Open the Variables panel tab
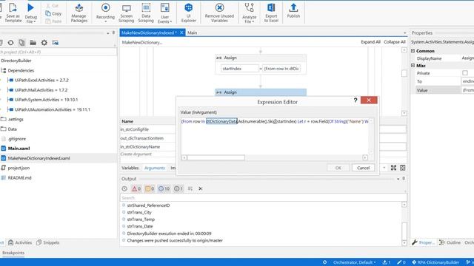The image size is (474, 266). point(130,168)
